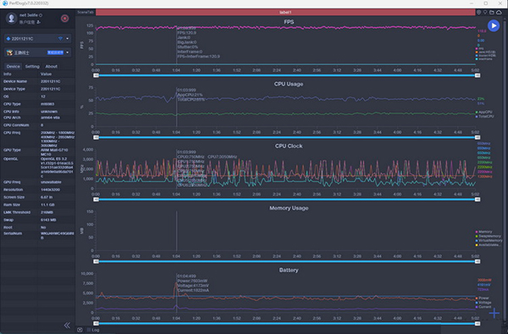This screenshot has width=508, height=334.
Task: Click the Resolution value 1440x3200
Action: [x=50, y=189]
